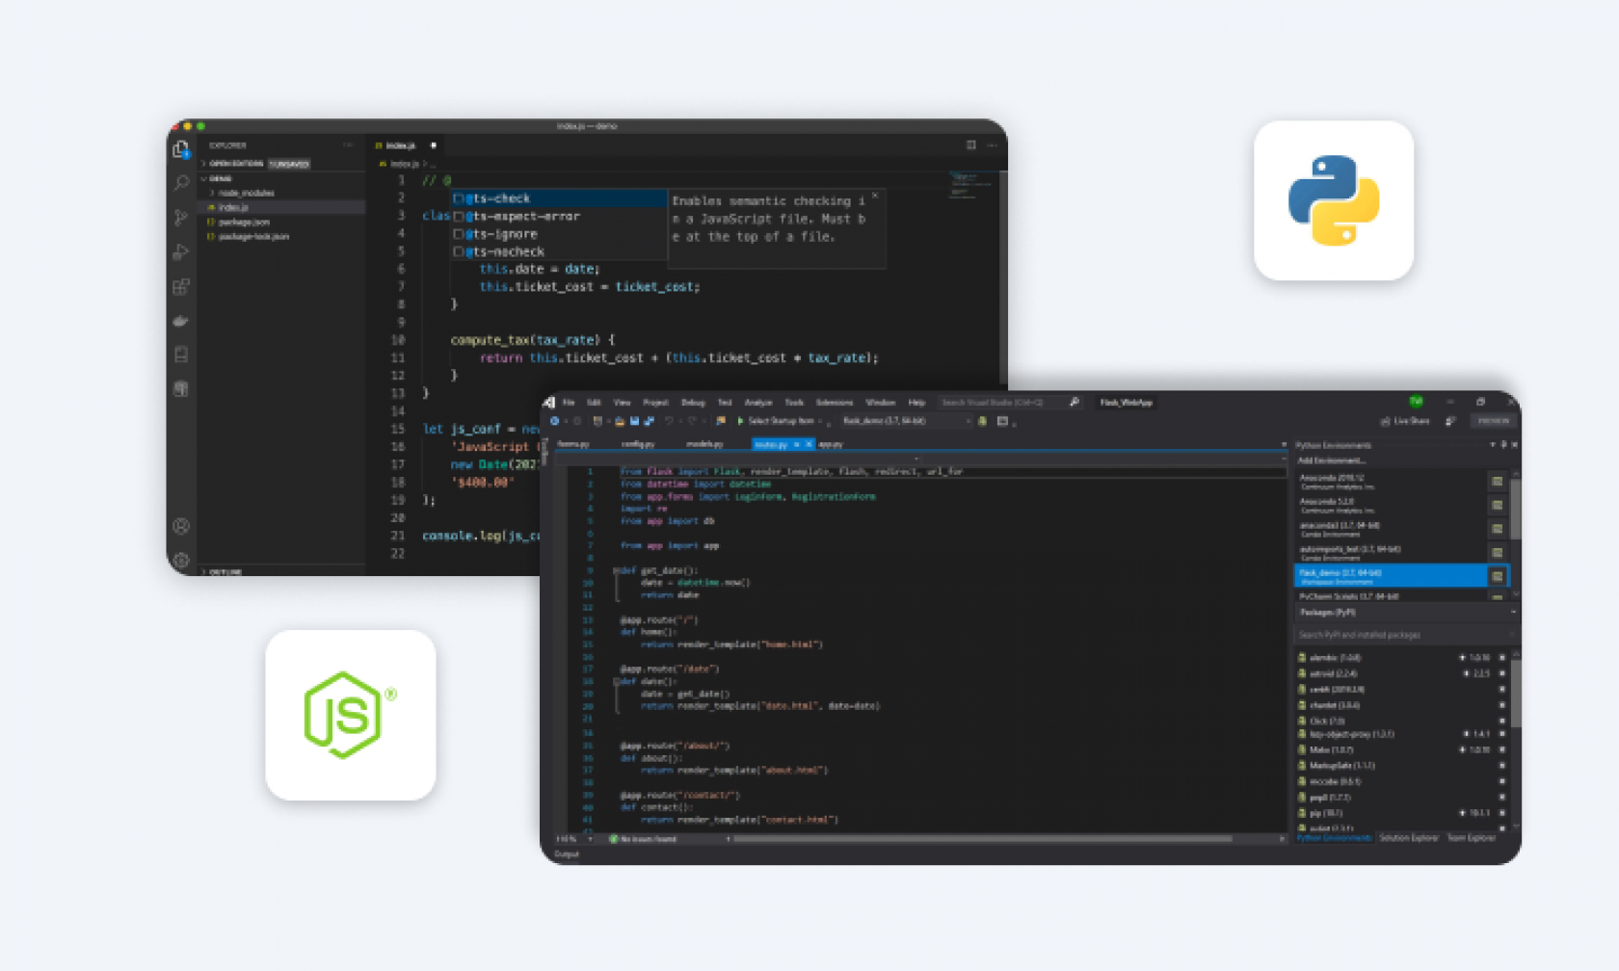1619x971 pixels.
Task: Click the Python logo tile
Action: pos(1334,200)
